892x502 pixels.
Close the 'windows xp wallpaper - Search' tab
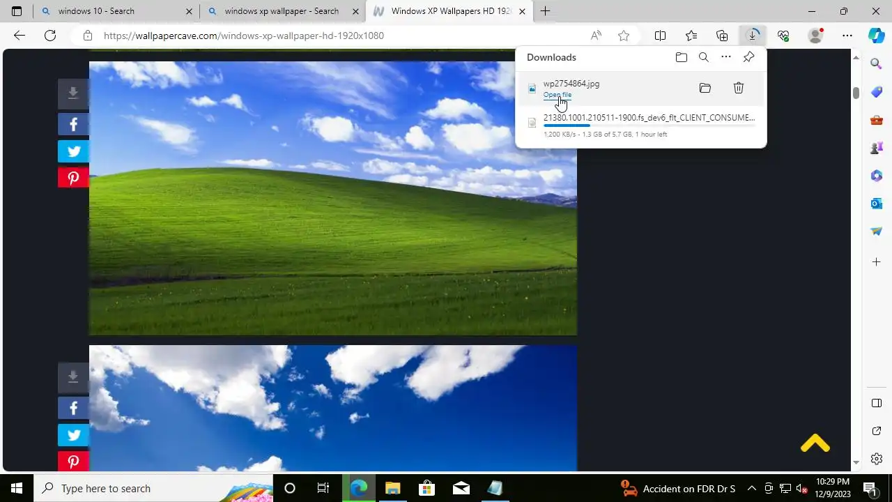pos(355,11)
